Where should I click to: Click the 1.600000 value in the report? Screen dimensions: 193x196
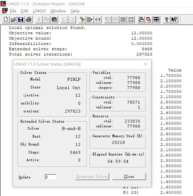point(171,123)
